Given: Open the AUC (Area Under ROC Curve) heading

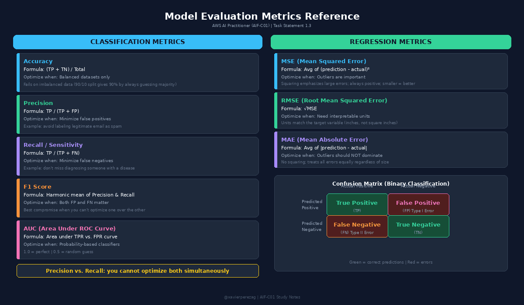Looking at the screenshot, I should (x=69, y=229).
